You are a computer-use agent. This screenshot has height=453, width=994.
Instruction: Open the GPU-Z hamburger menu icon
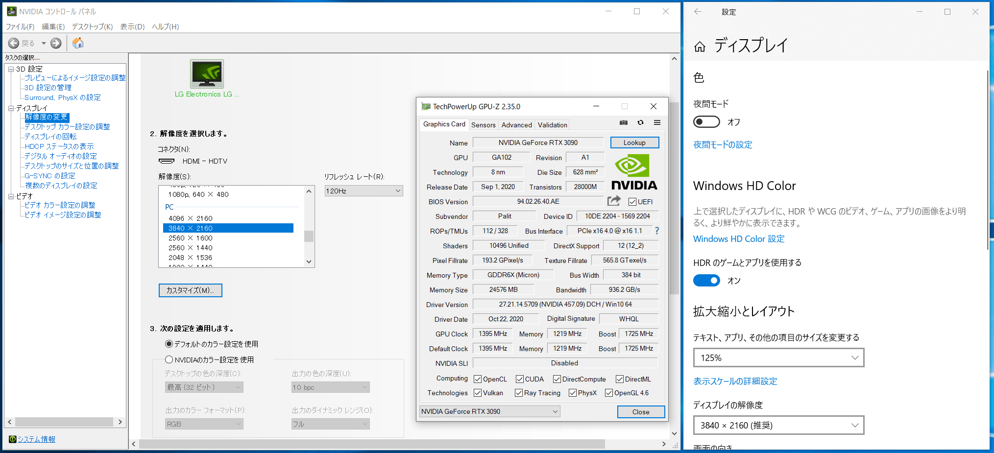point(657,123)
